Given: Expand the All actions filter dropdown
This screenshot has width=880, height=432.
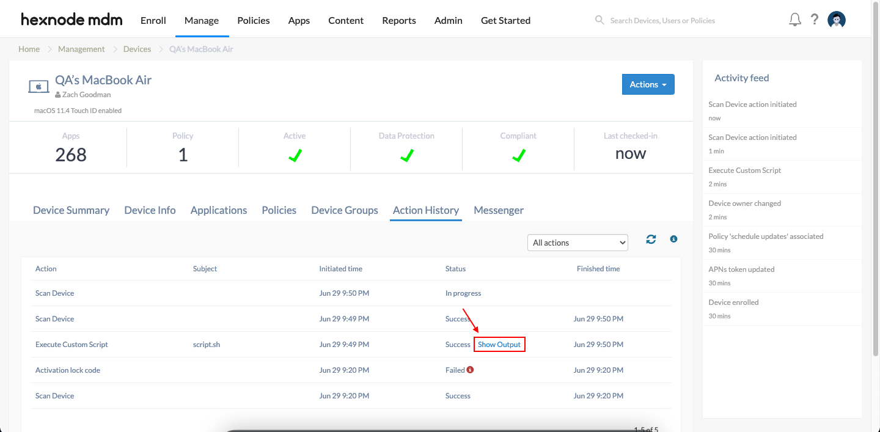Looking at the screenshot, I should tap(577, 243).
